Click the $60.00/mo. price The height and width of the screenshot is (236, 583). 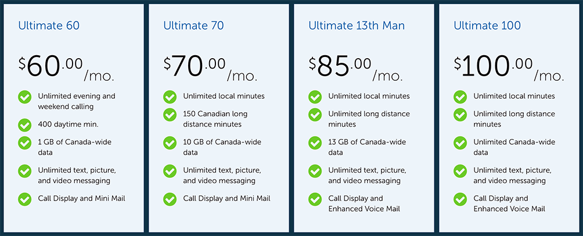pyautogui.click(x=66, y=67)
